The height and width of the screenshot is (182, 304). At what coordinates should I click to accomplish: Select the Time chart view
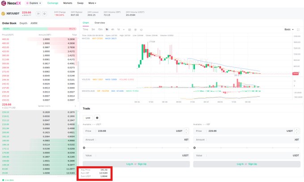coord(85,30)
